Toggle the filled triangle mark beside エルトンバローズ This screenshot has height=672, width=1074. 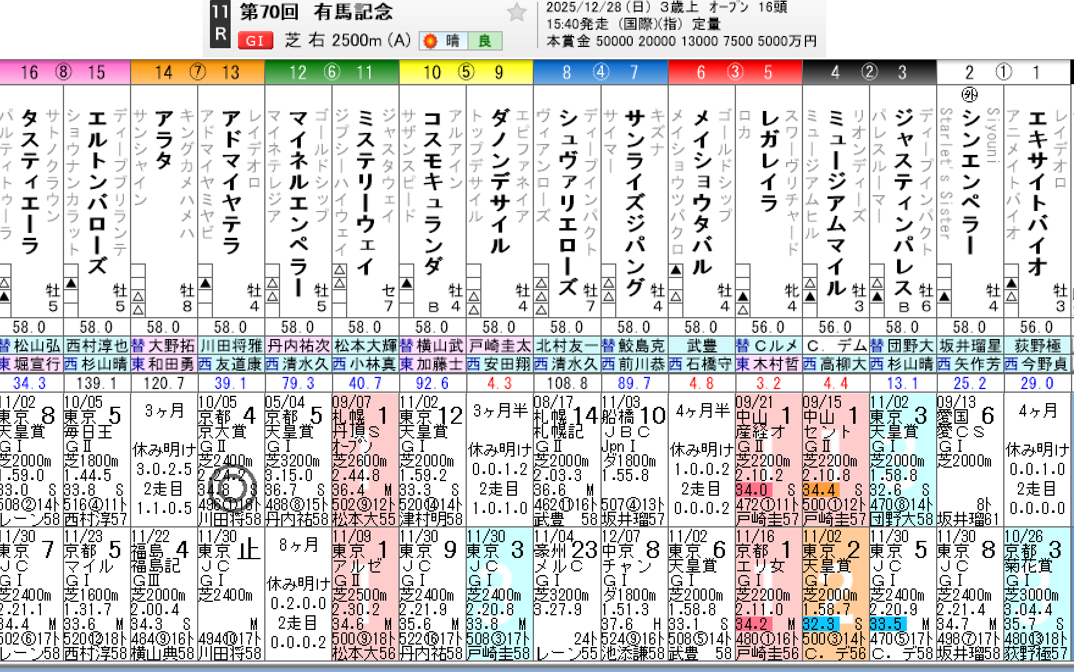click(x=71, y=283)
